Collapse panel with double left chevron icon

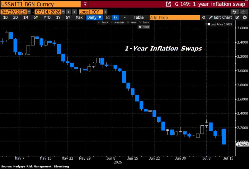204,17
